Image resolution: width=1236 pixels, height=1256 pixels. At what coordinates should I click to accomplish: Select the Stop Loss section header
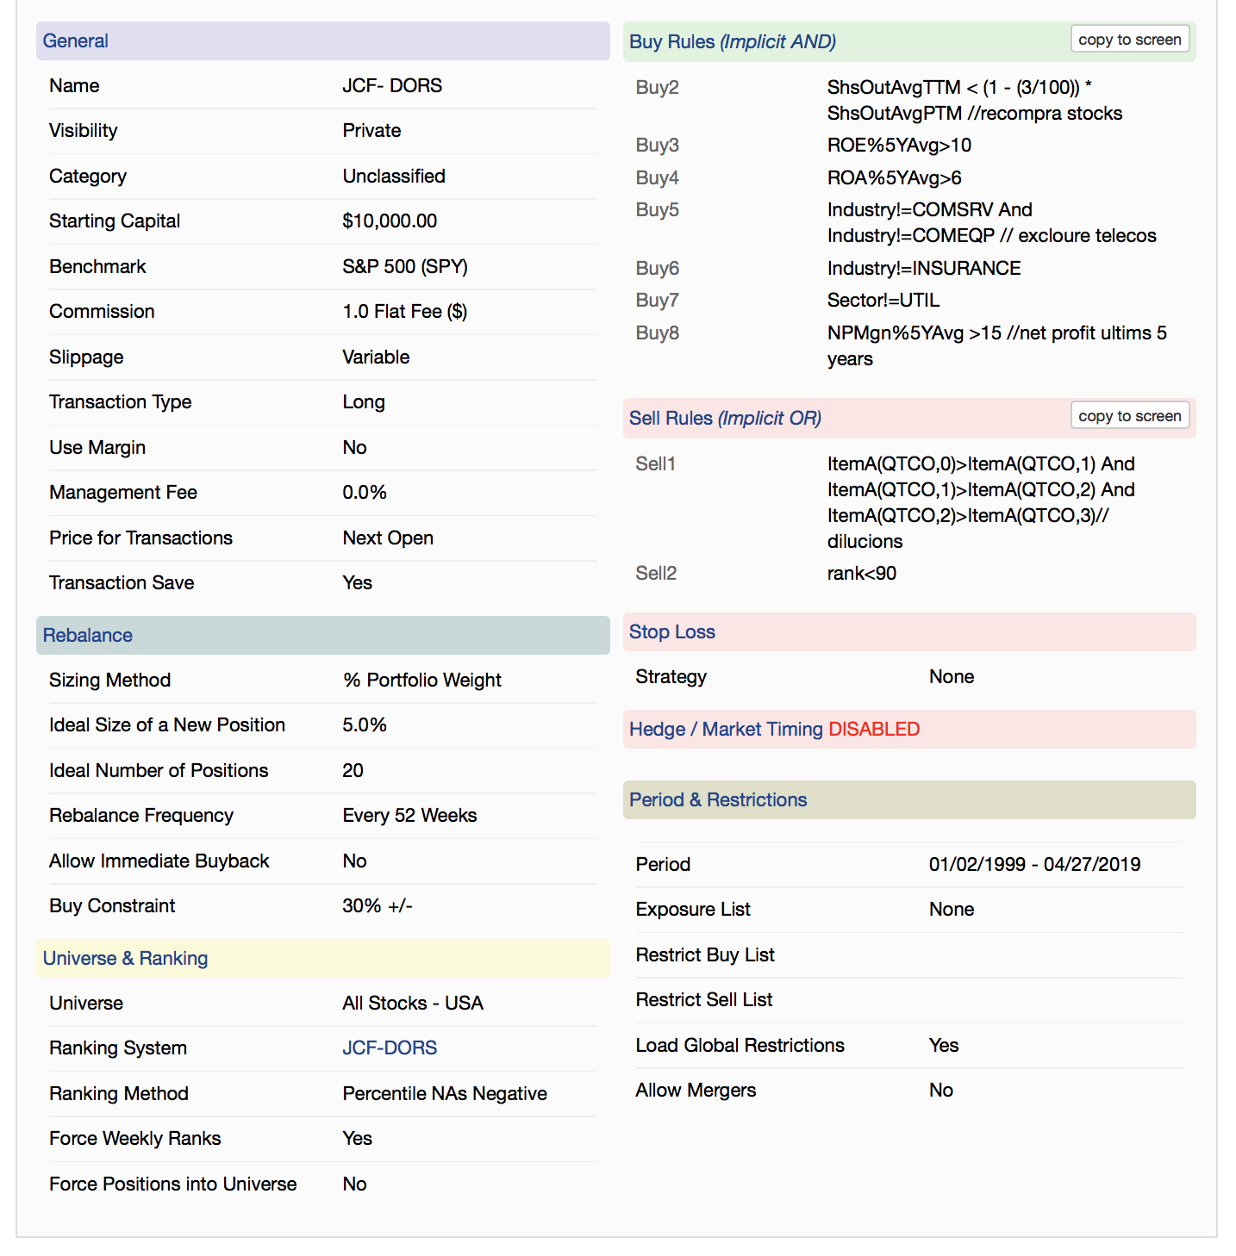click(x=672, y=631)
